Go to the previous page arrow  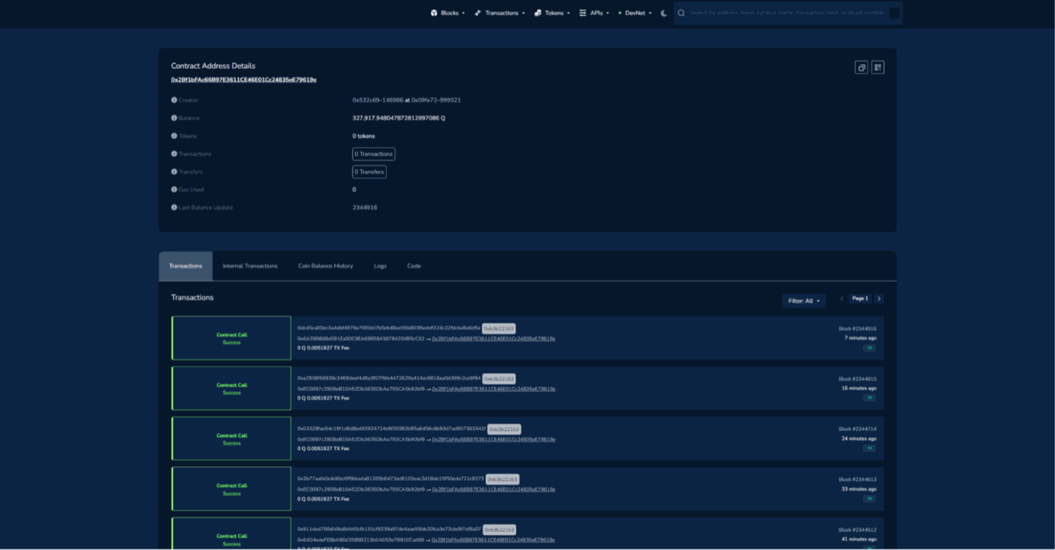tap(842, 299)
